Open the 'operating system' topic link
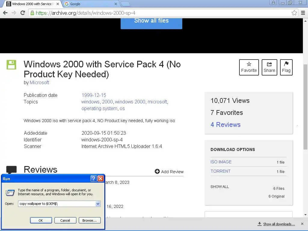The height and width of the screenshot is (231, 308). tap(99, 108)
